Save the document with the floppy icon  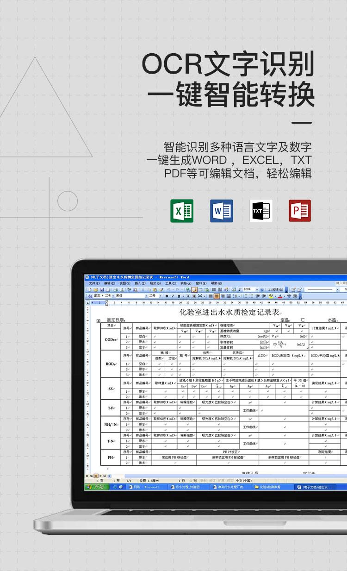point(102,289)
